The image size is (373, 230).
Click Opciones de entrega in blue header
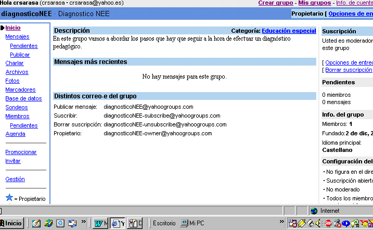point(351,14)
